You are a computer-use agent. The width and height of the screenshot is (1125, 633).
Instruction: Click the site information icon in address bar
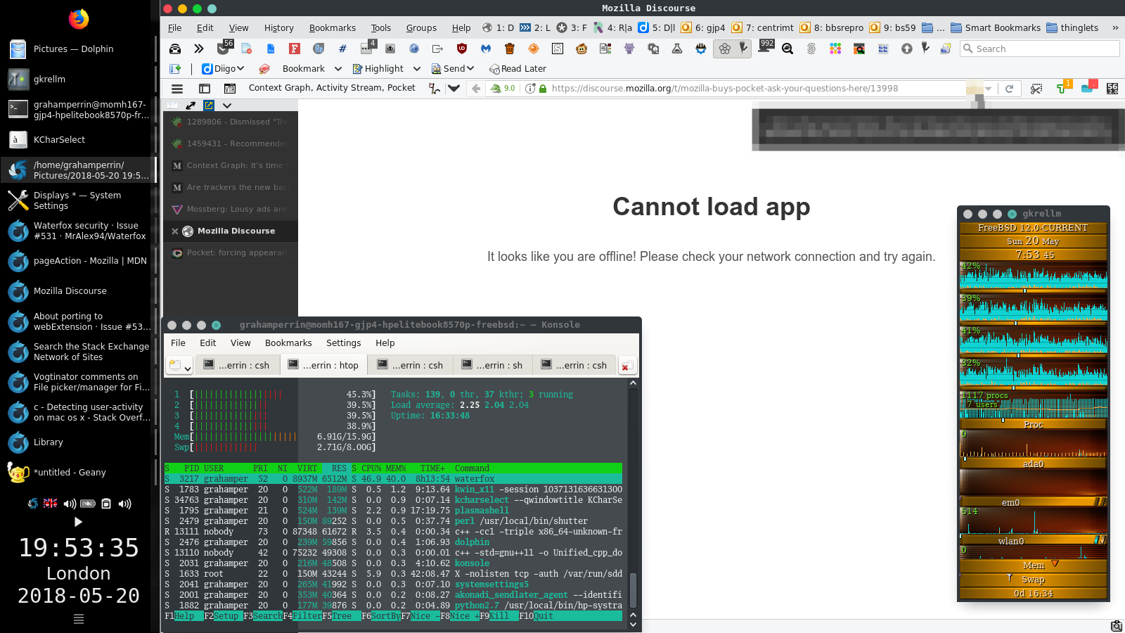(530, 89)
